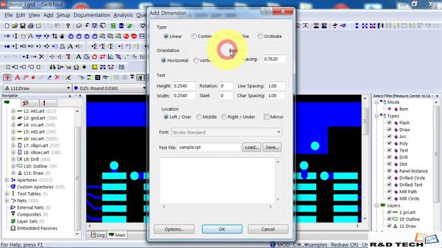Click OK in the Add Dimension dialog
Image resolution: width=442 pixels, height=248 pixels.
tap(222, 229)
